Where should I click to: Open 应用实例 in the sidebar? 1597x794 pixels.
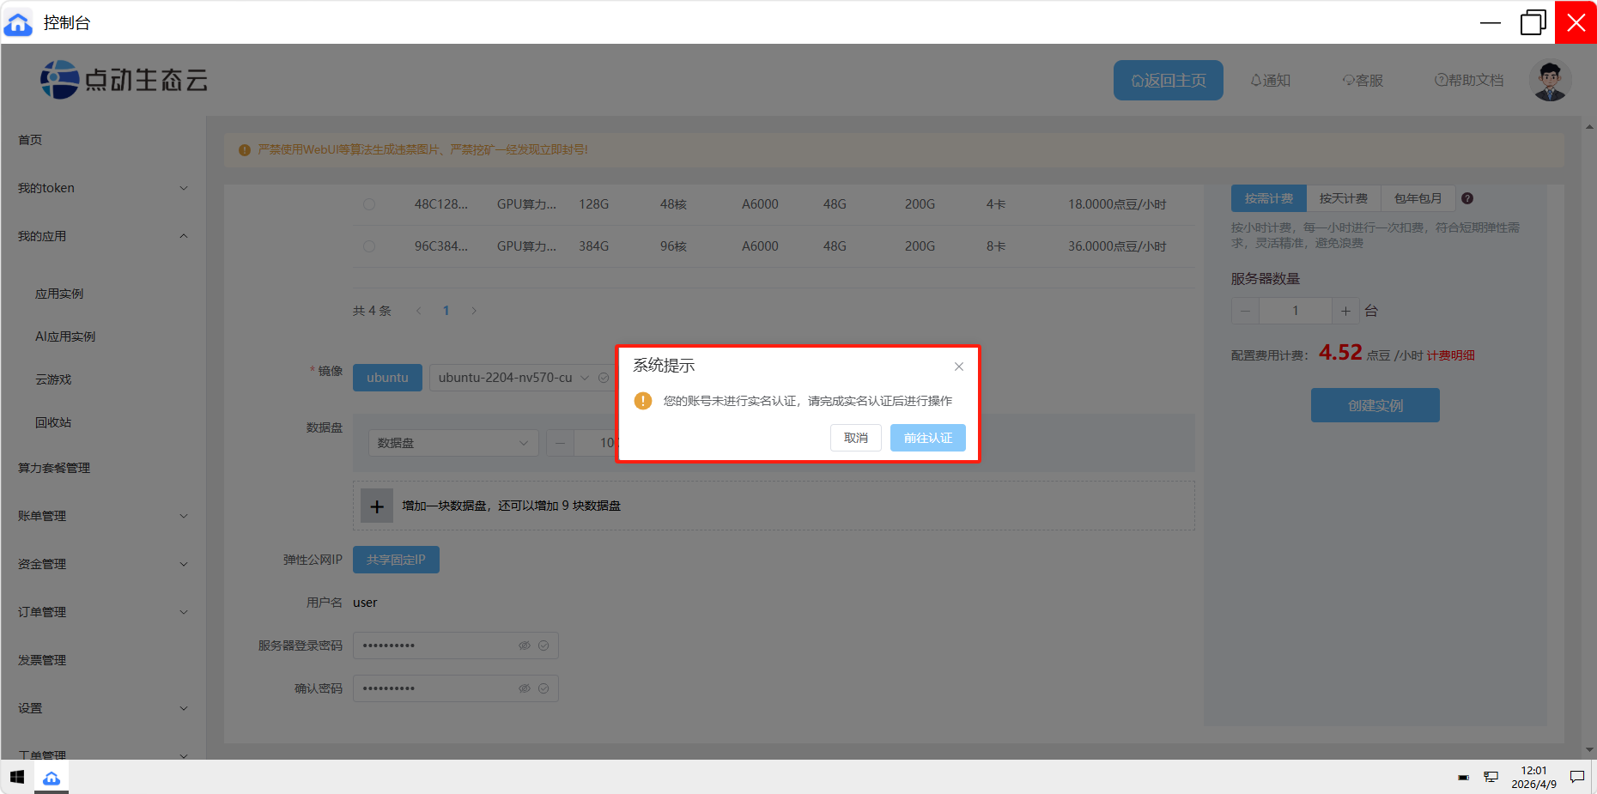59,294
